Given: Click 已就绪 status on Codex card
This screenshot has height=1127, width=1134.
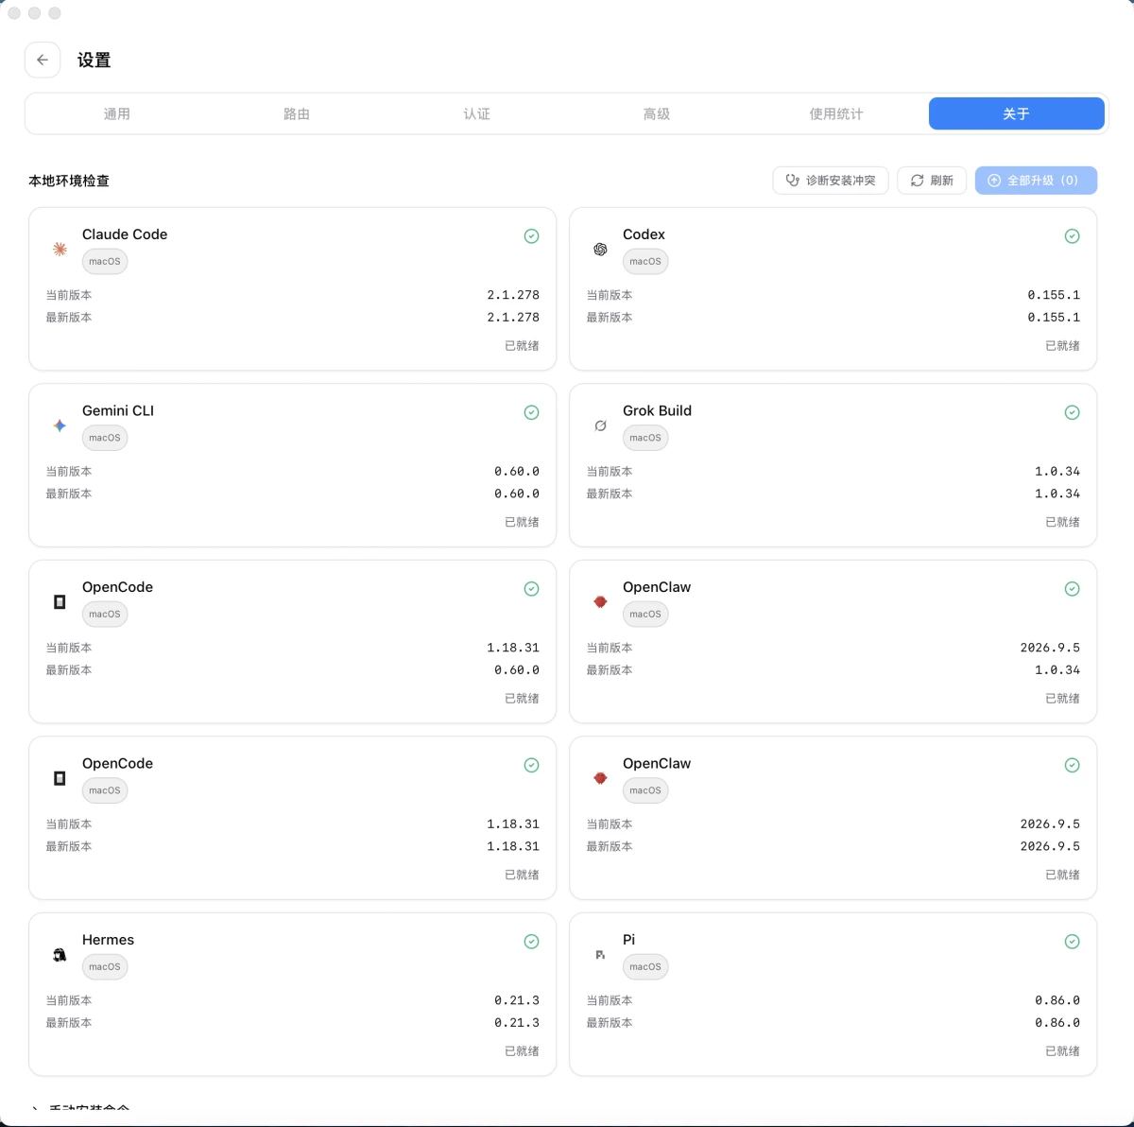Looking at the screenshot, I should coord(1062,346).
